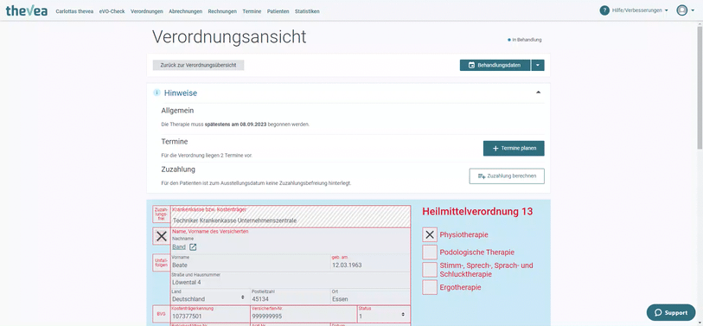The image size is (703, 326).
Task: Click the Hinweise info icon
Action: pyautogui.click(x=157, y=93)
